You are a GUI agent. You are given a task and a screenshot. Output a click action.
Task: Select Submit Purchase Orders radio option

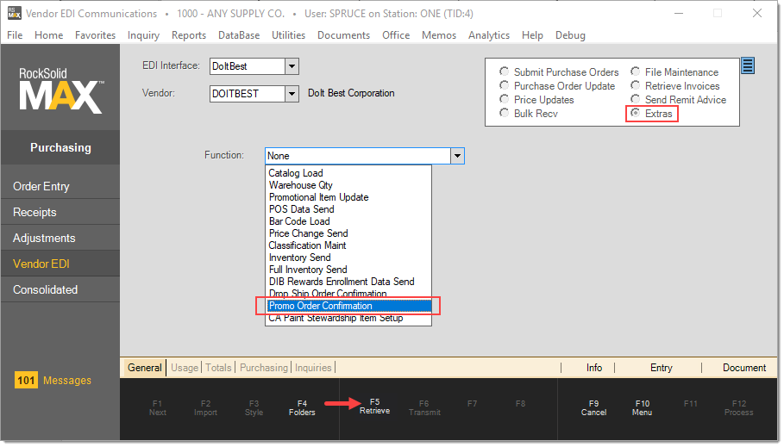click(x=505, y=72)
